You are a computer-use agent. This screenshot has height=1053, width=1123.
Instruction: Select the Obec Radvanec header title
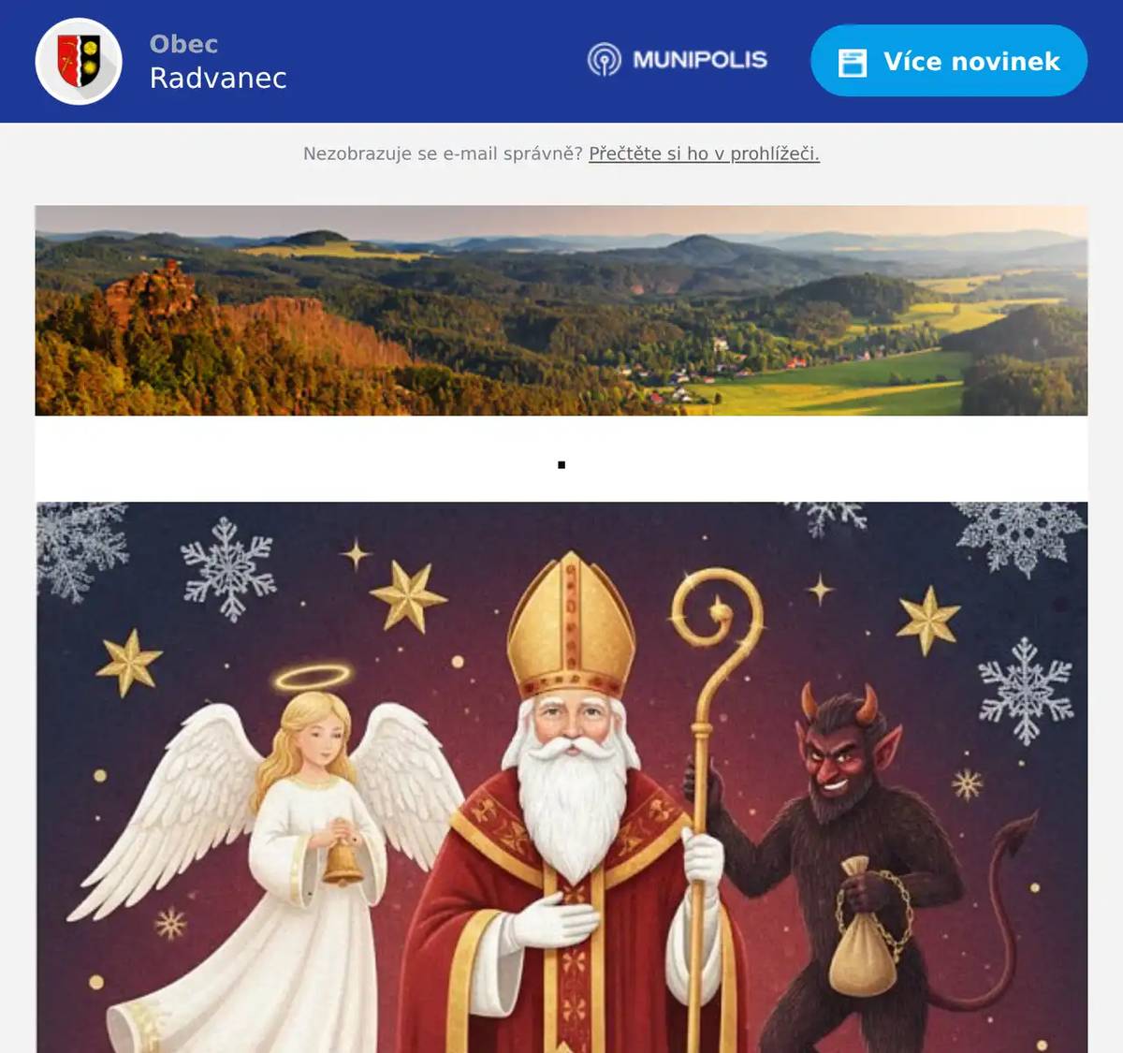[218, 61]
